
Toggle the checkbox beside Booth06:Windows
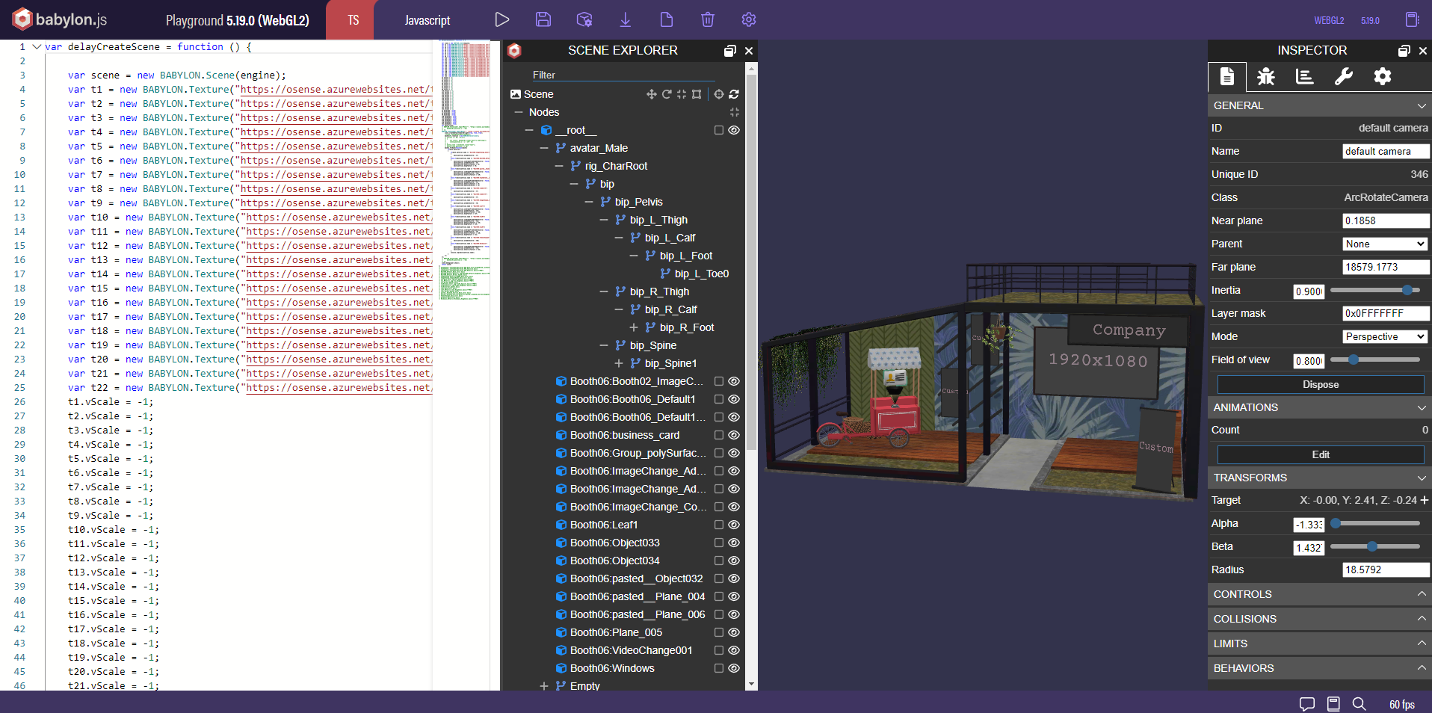[719, 668]
